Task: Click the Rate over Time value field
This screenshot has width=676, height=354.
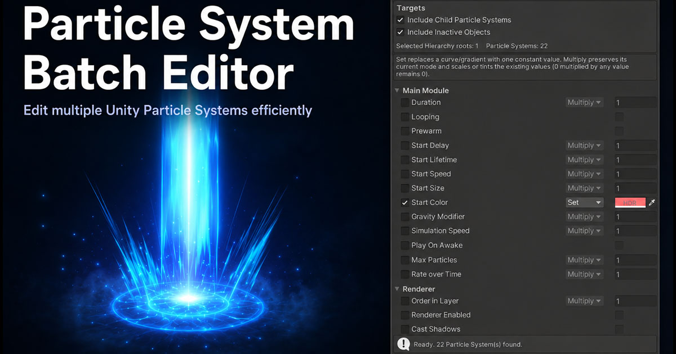Action: pos(635,274)
